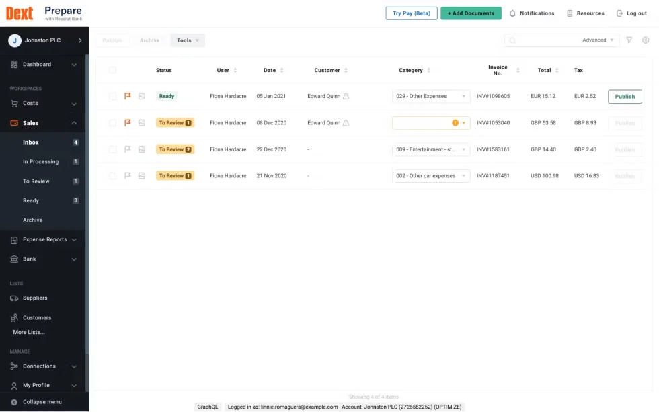Collapse the Sales section in the sidebar
This screenshot has width=659, height=412.
click(74, 122)
